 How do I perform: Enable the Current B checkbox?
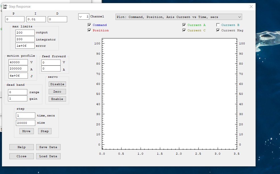(x=218, y=25)
